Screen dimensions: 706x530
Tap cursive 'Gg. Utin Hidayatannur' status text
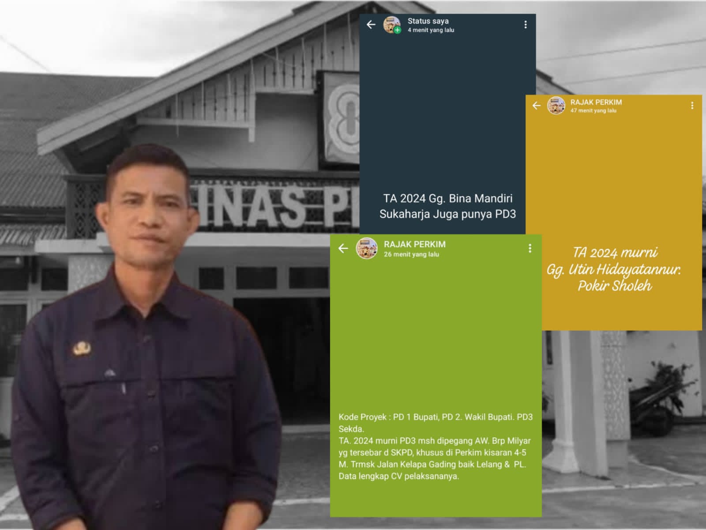[x=614, y=269]
